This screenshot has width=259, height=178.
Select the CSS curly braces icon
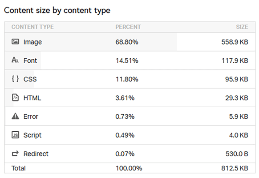15,79
